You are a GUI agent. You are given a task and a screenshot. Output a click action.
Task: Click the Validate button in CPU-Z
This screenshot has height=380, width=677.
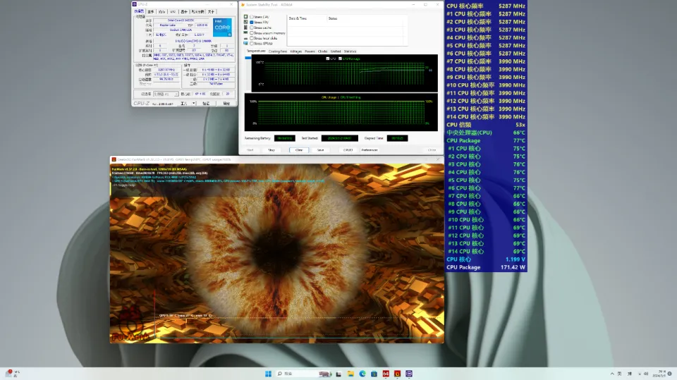pos(206,104)
